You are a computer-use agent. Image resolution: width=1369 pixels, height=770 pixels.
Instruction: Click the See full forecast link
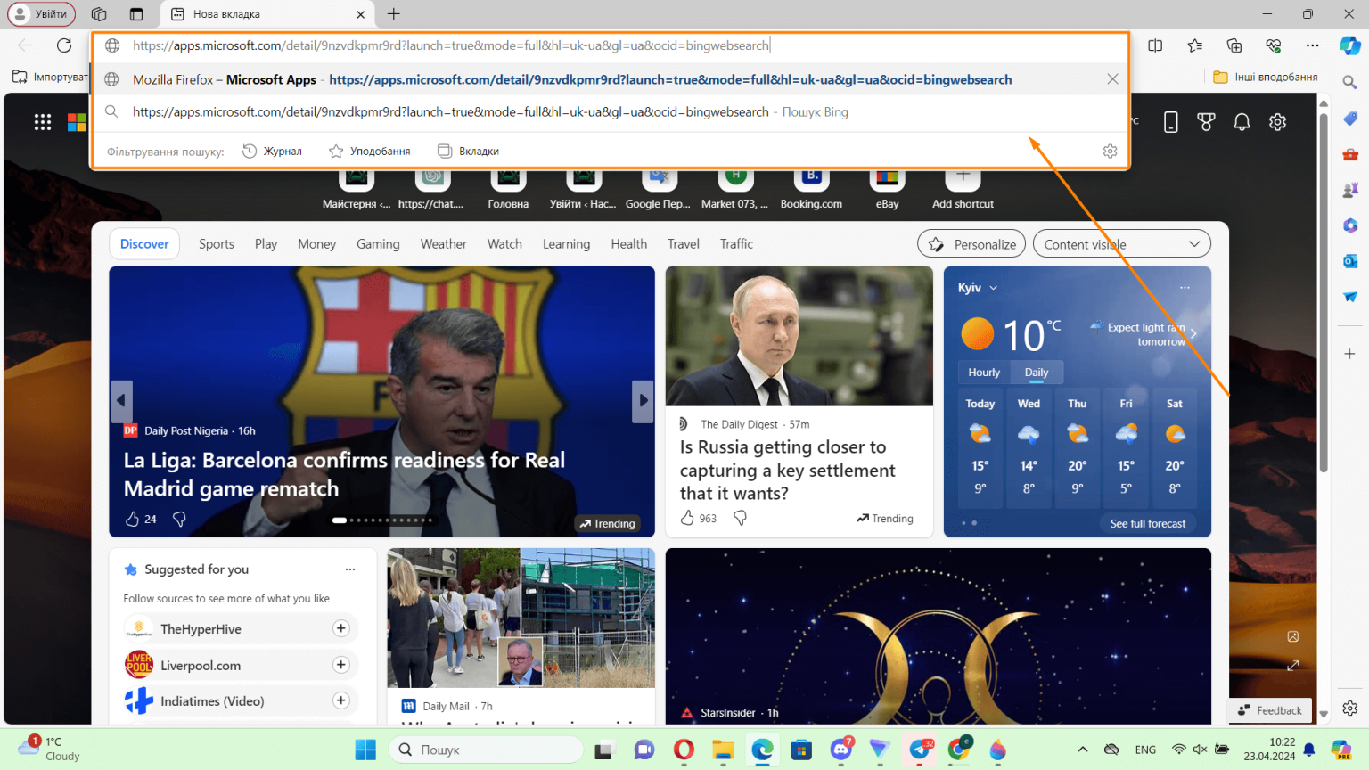1147,523
